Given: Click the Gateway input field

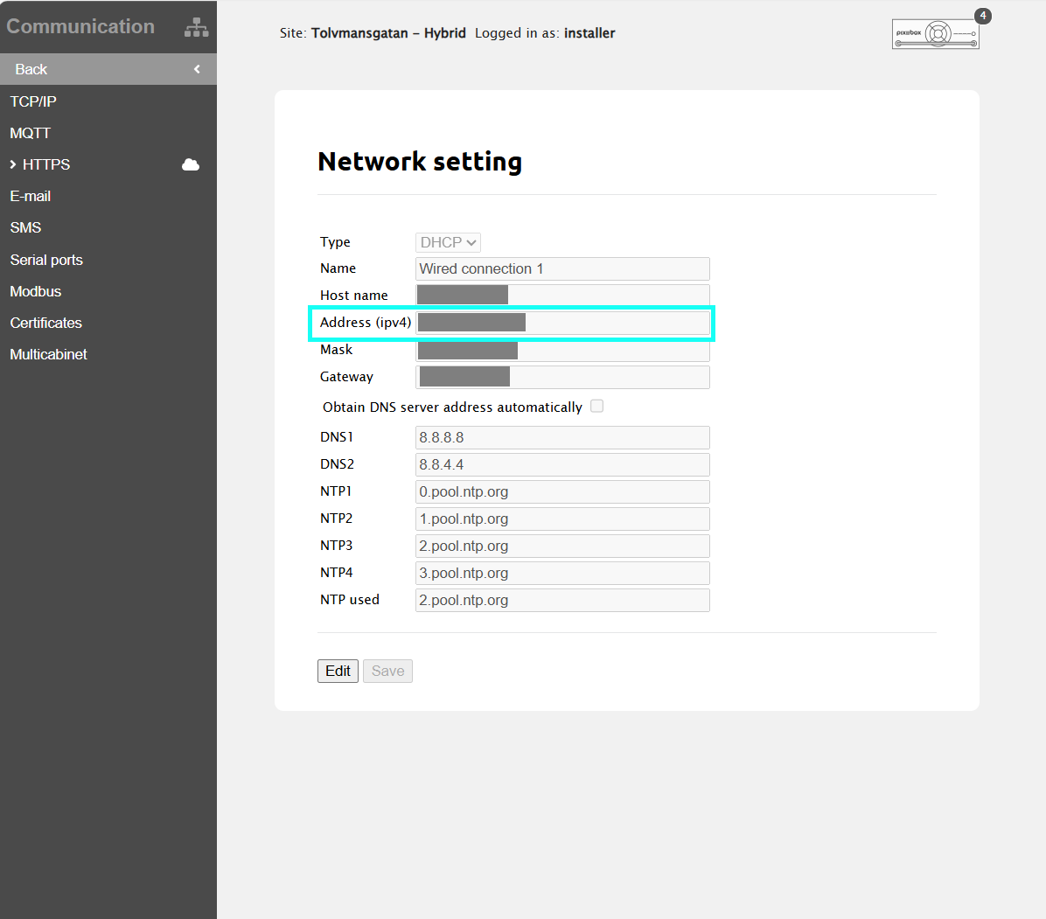Looking at the screenshot, I should [562, 377].
